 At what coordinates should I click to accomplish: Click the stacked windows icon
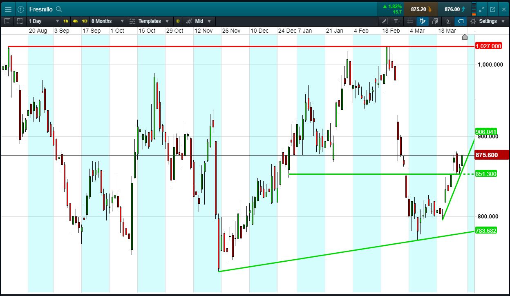435,21
